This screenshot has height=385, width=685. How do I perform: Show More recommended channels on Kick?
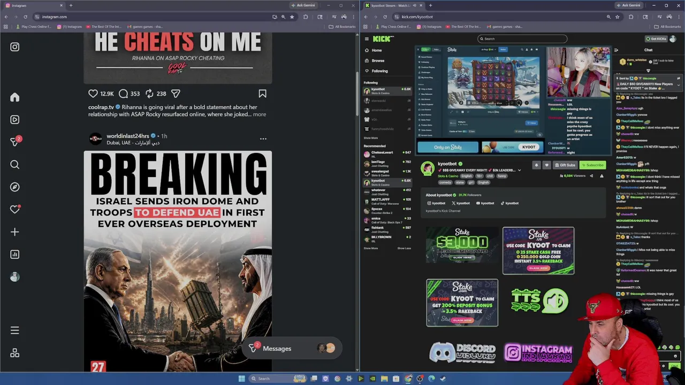point(370,248)
